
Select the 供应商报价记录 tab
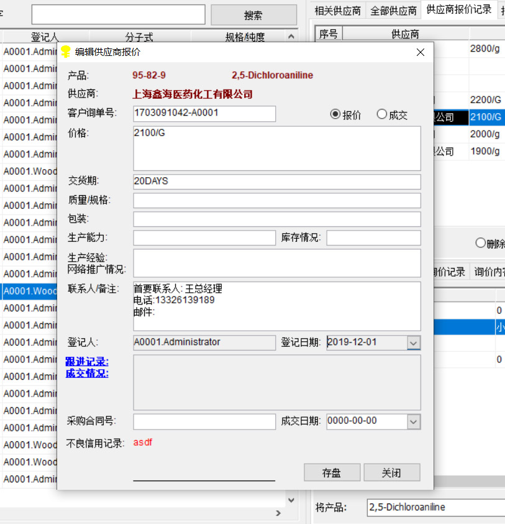coord(458,9)
